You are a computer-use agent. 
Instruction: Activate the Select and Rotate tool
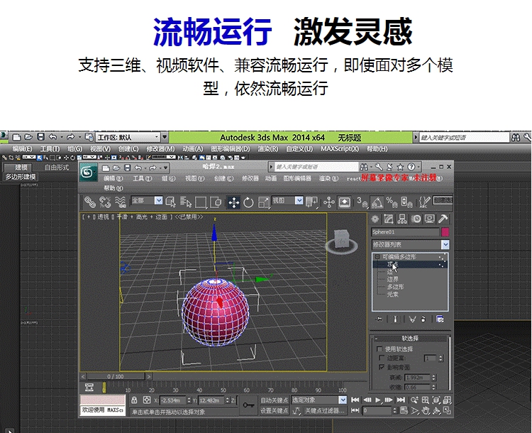coord(249,202)
